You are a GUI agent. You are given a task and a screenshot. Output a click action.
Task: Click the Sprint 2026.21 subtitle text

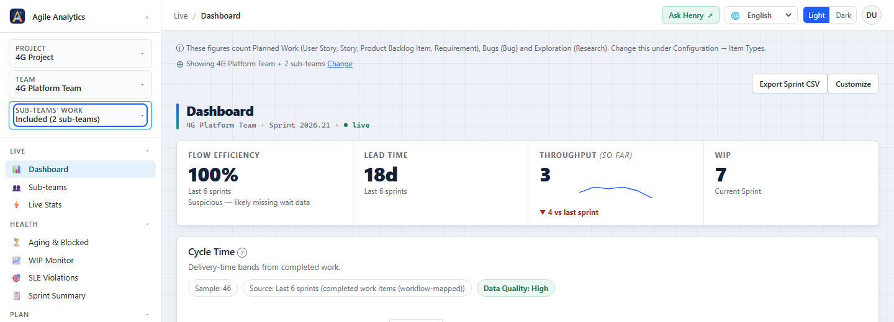(300, 125)
